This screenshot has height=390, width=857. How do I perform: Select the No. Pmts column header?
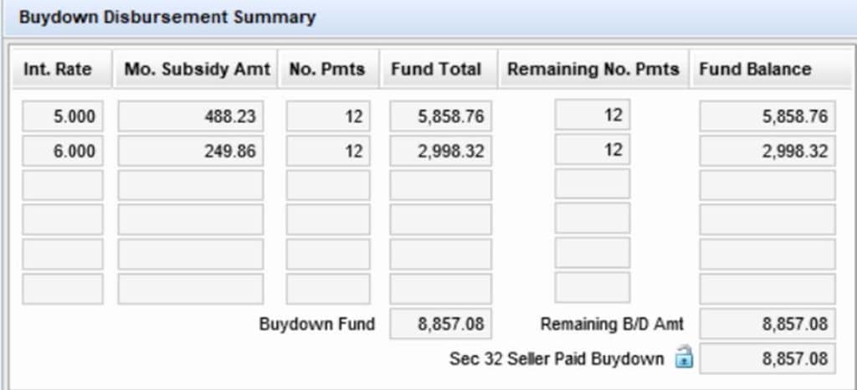click(x=328, y=69)
